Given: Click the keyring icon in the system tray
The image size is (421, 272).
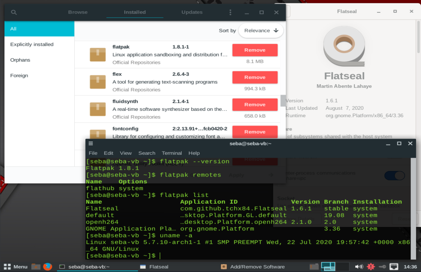Looking at the screenshot, I should 383,267.
